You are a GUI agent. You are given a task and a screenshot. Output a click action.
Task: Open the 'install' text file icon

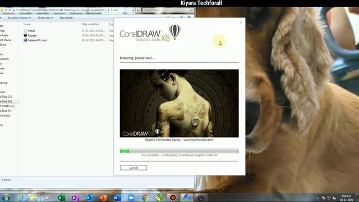pos(25,31)
